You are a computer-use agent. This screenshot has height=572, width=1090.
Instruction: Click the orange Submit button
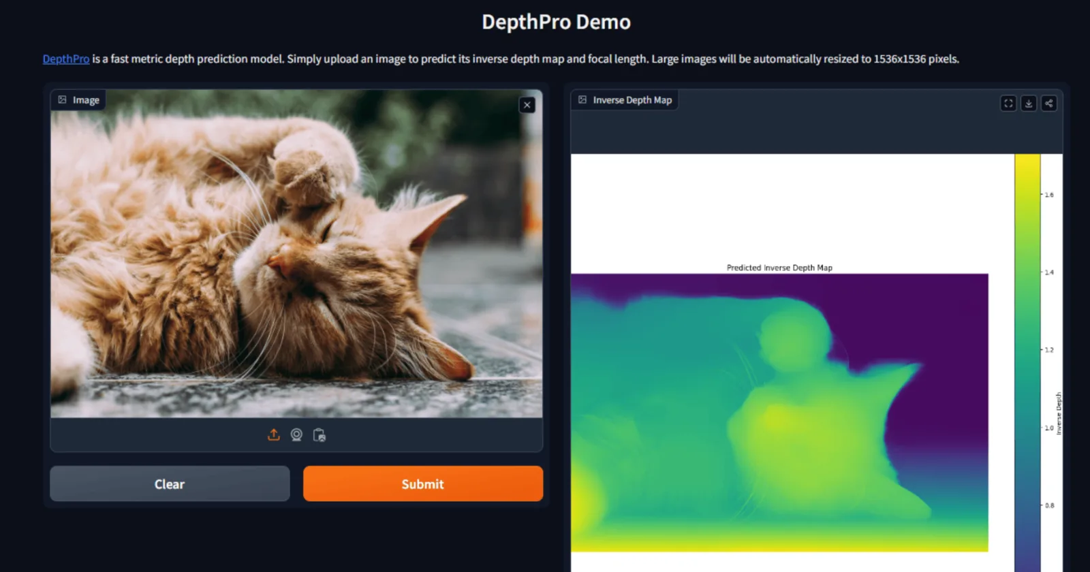pyautogui.click(x=423, y=483)
